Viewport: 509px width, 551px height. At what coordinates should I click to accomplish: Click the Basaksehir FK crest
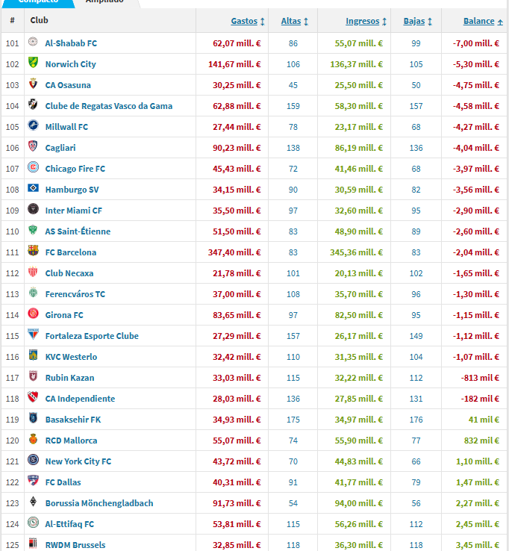click(33, 418)
